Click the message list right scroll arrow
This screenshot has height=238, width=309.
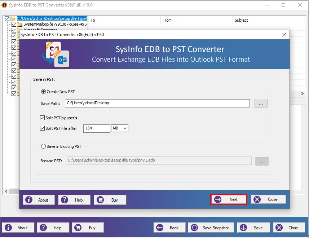point(302,94)
